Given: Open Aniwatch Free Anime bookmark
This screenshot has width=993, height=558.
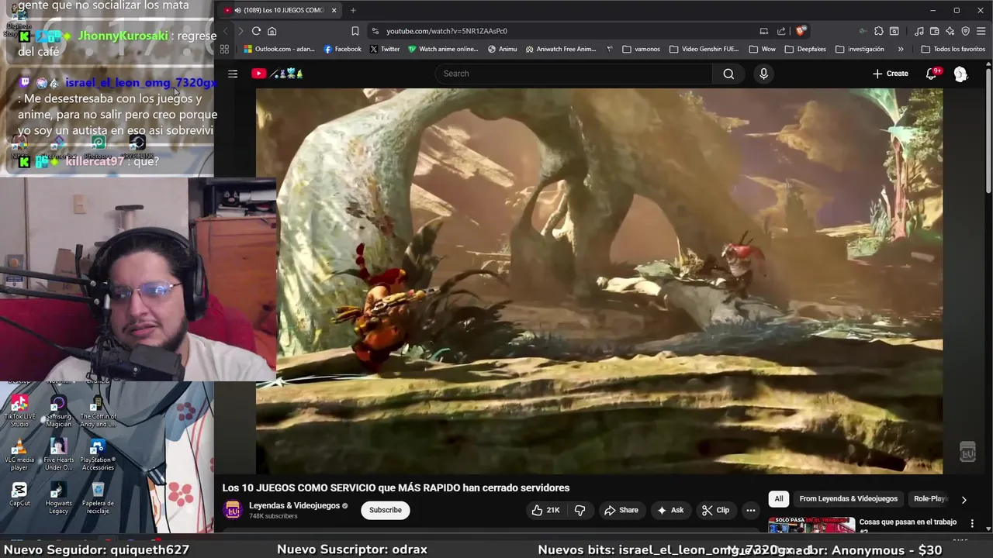Looking at the screenshot, I should [560, 49].
